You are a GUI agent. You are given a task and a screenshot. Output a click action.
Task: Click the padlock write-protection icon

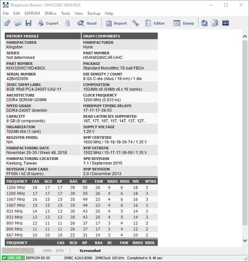[x=68, y=23]
